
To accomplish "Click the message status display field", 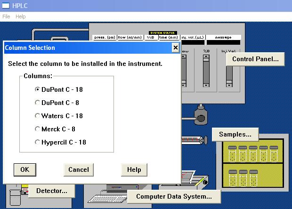I will click(223, 42).
